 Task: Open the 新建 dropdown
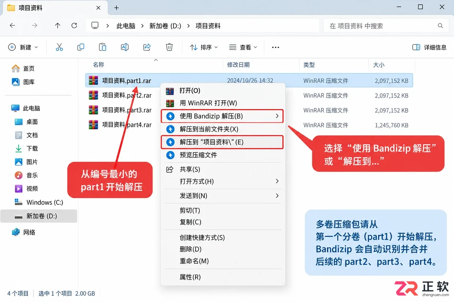pos(23,47)
